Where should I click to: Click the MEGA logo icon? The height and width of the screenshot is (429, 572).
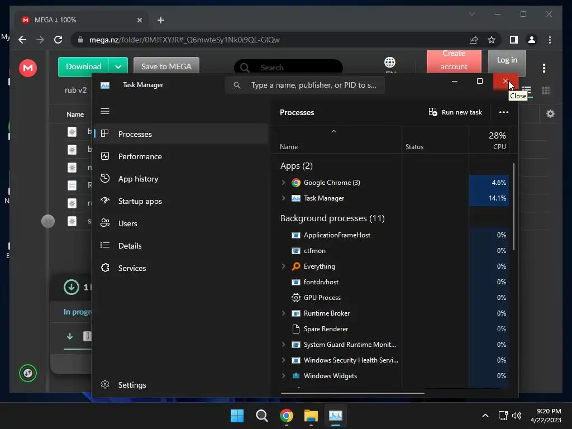28,68
